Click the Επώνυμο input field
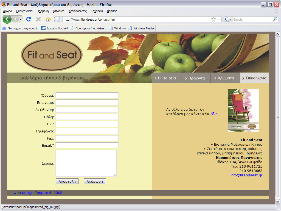Viewport: 281px width, 211px height. point(87,102)
